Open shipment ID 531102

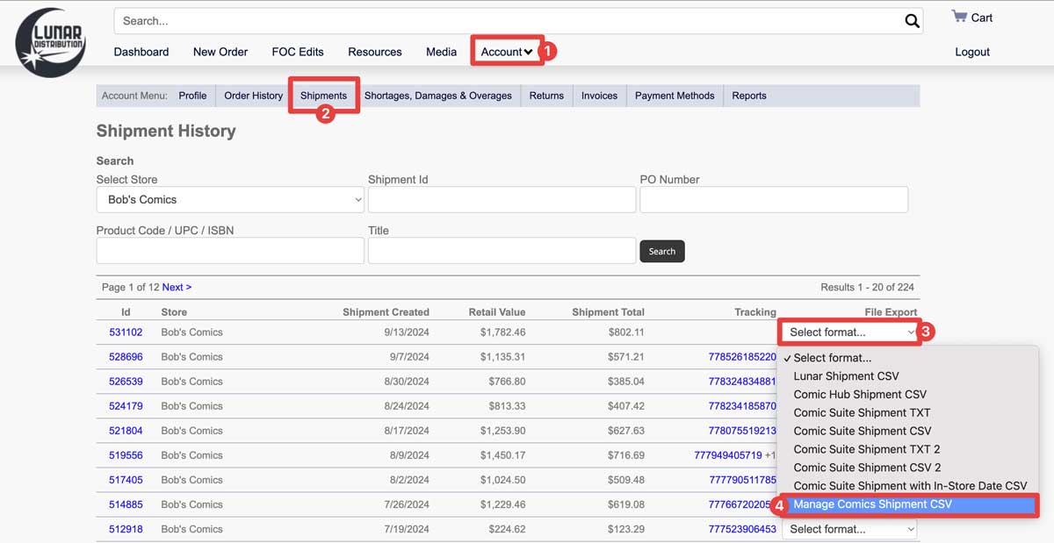point(126,332)
